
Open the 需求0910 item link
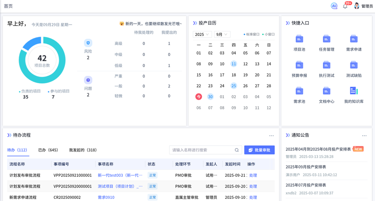(106, 198)
